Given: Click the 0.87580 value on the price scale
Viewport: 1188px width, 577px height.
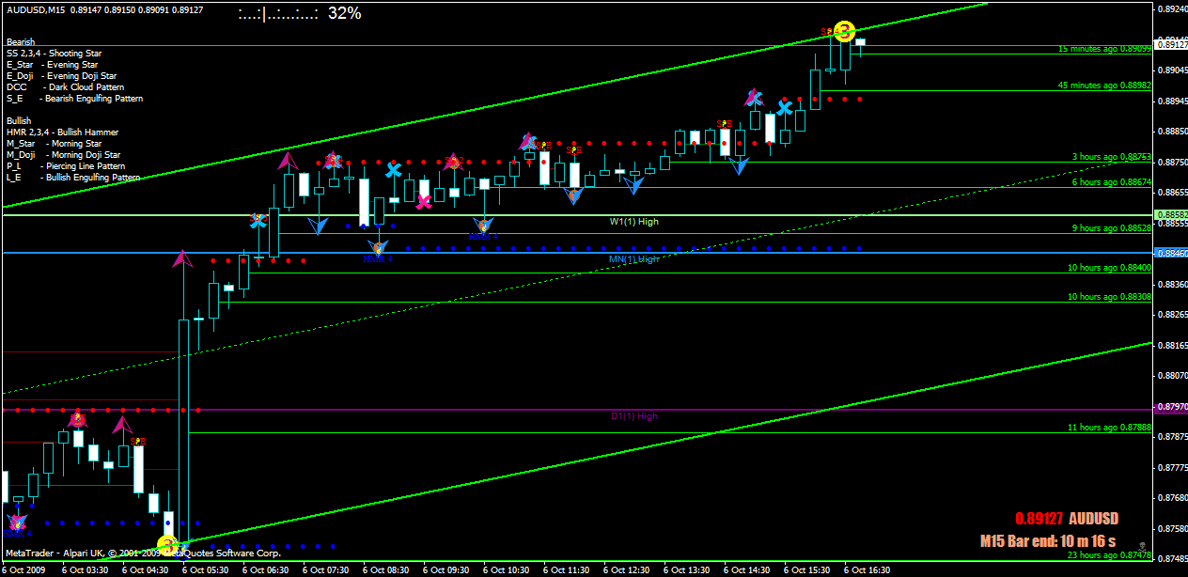Looking at the screenshot, I should [x=1172, y=528].
